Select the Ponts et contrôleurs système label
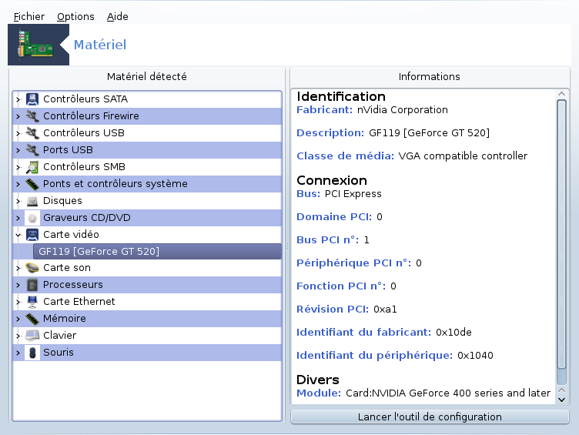 click(115, 184)
